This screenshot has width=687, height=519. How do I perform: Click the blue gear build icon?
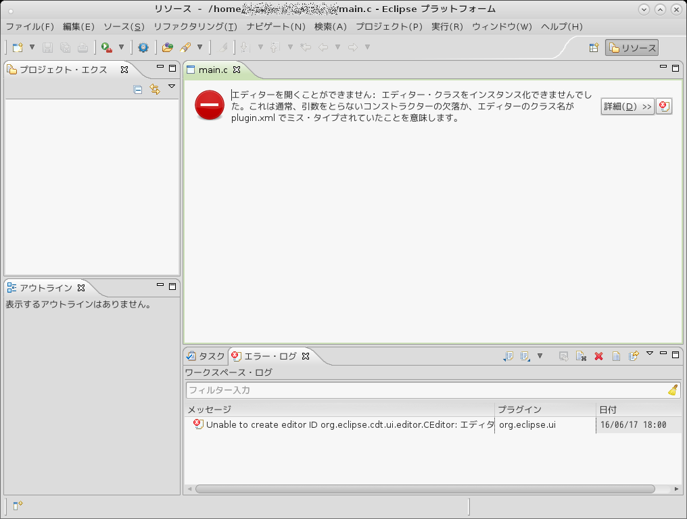pyautogui.click(x=143, y=47)
